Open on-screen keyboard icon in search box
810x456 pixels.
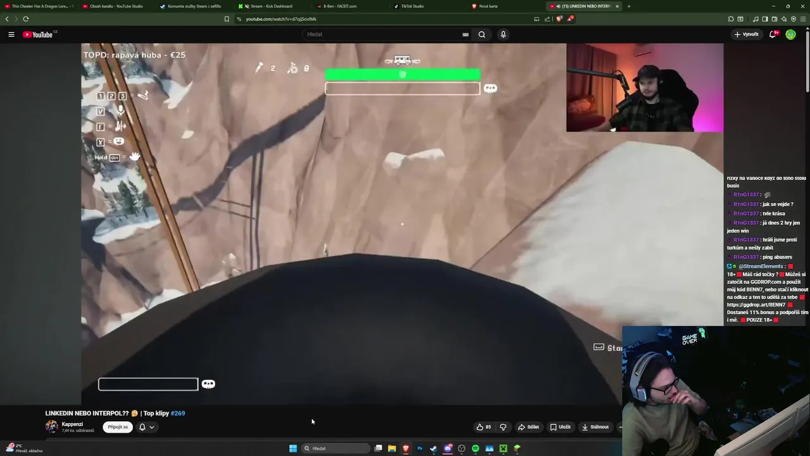[x=466, y=34]
